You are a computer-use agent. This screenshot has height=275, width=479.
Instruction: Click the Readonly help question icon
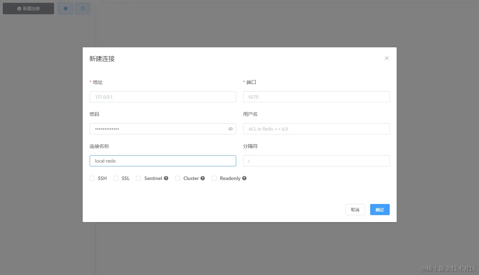coord(244,178)
